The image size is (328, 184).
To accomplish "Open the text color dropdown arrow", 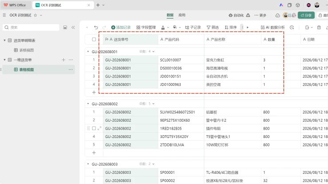I will [168, 27].
